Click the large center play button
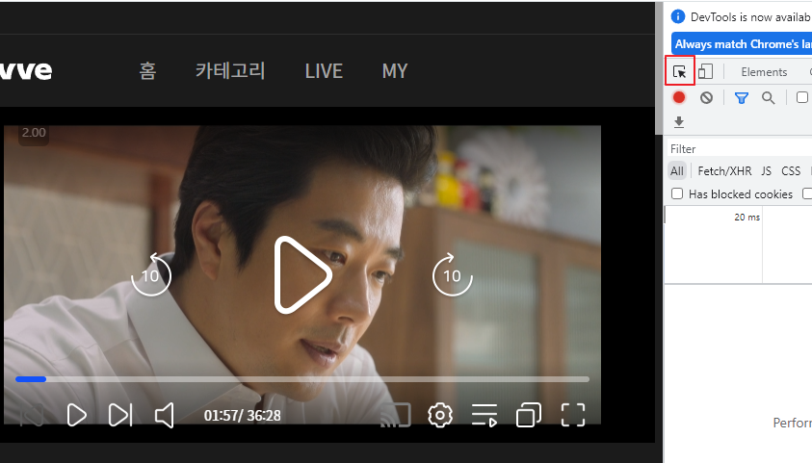The width and height of the screenshot is (812, 463). pos(302,275)
